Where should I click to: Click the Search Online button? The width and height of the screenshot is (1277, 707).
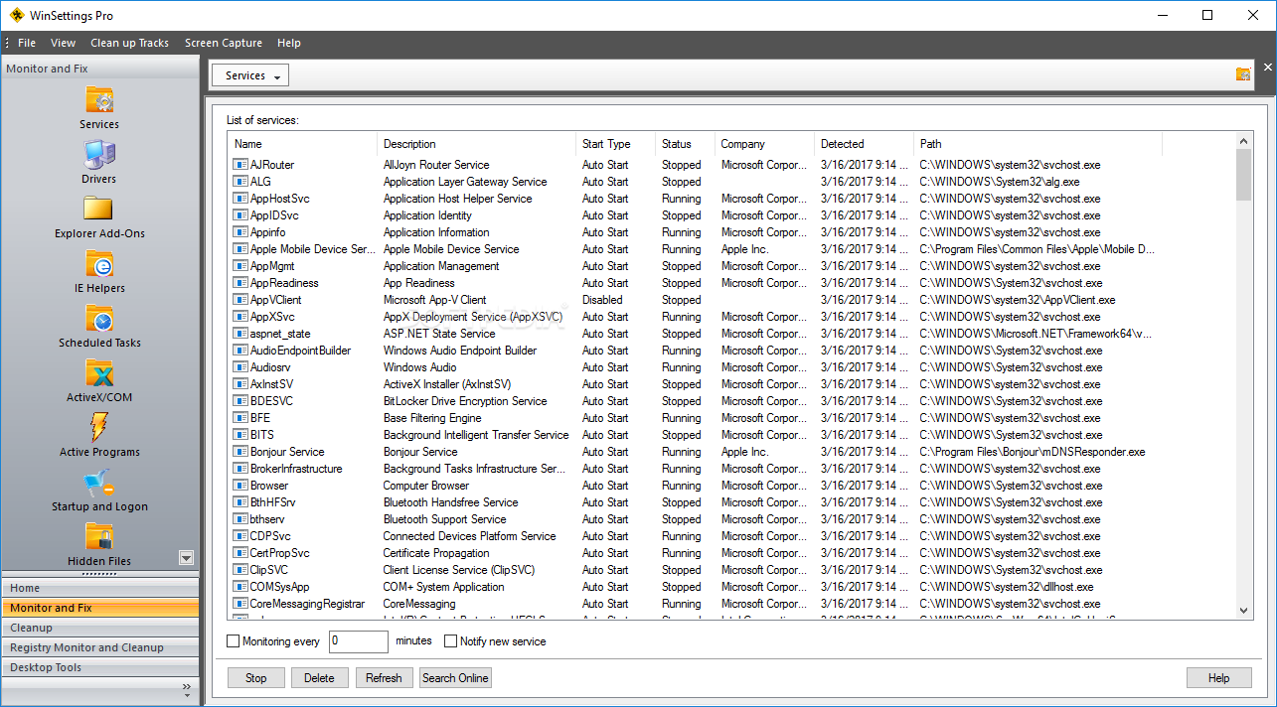tap(455, 678)
